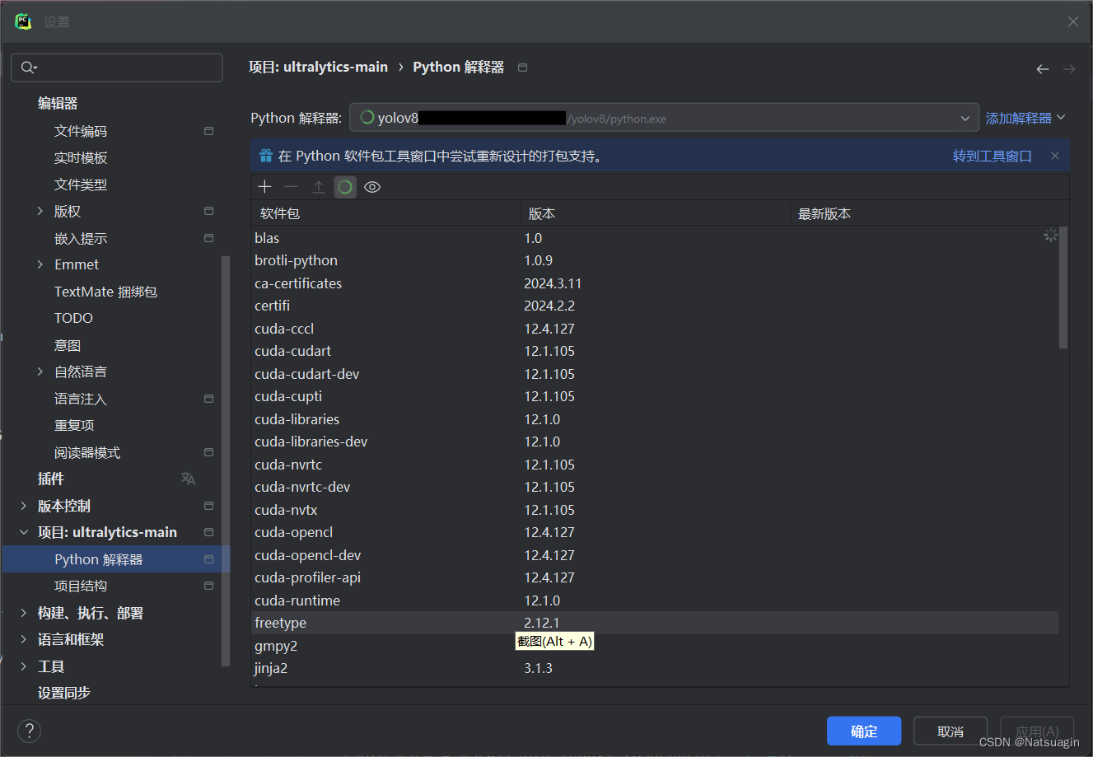The image size is (1093, 757).
Task: Click the yolov8 interpreter loading icon
Action: click(367, 118)
